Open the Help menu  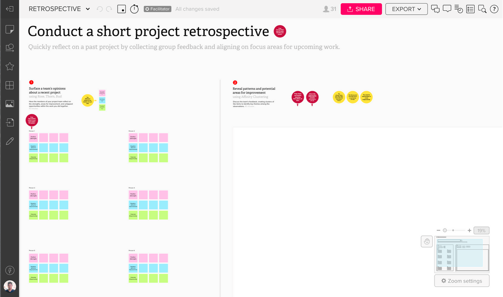click(x=494, y=8)
